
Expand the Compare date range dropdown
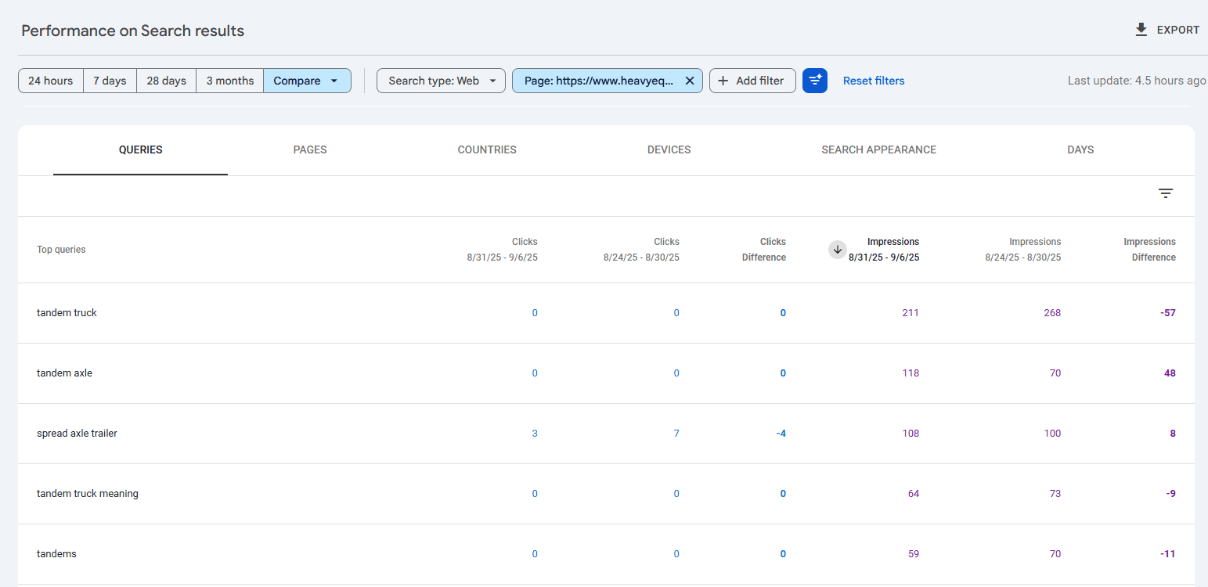coord(307,81)
